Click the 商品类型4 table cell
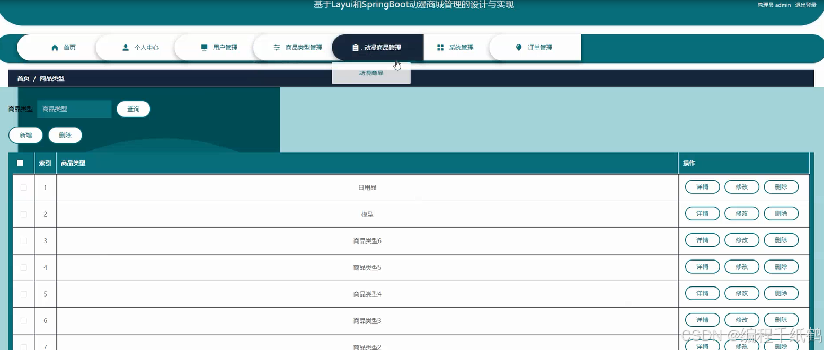The height and width of the screenshot is (350, 824). click(x=367, y=294)
